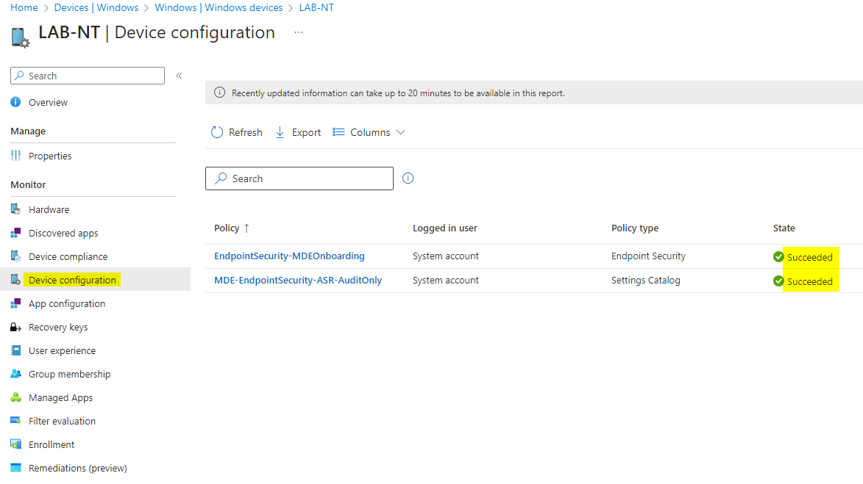Collapse the sidebar with the double-chevron
Viewport: 863px width, 484px height.
178,75
